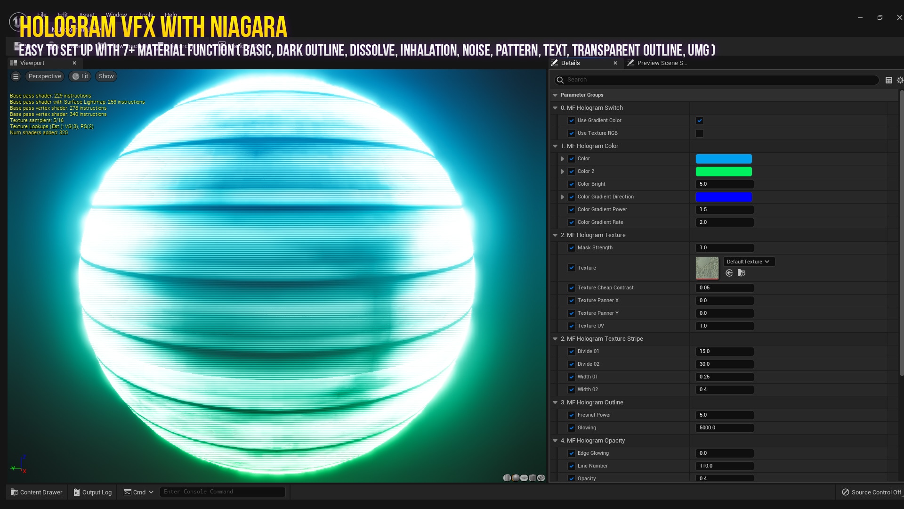904x509 pixels.
Task: Open the blue Color swatch picker
Action: click(724, 159)
